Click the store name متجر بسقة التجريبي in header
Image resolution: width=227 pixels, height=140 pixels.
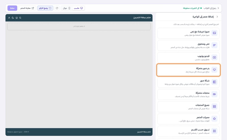[142, 18]
